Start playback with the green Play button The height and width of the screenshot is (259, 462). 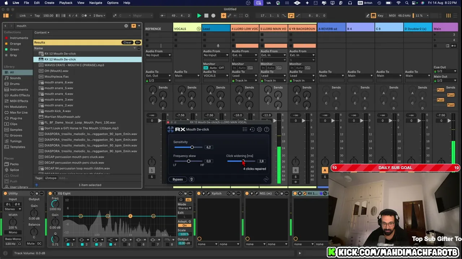click(x=199, y=15)
